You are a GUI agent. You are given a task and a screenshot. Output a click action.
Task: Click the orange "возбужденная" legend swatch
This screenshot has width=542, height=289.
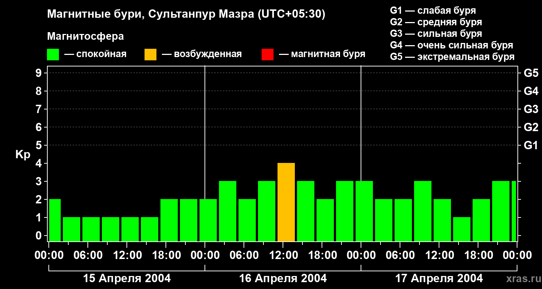(x=150, y=55)
